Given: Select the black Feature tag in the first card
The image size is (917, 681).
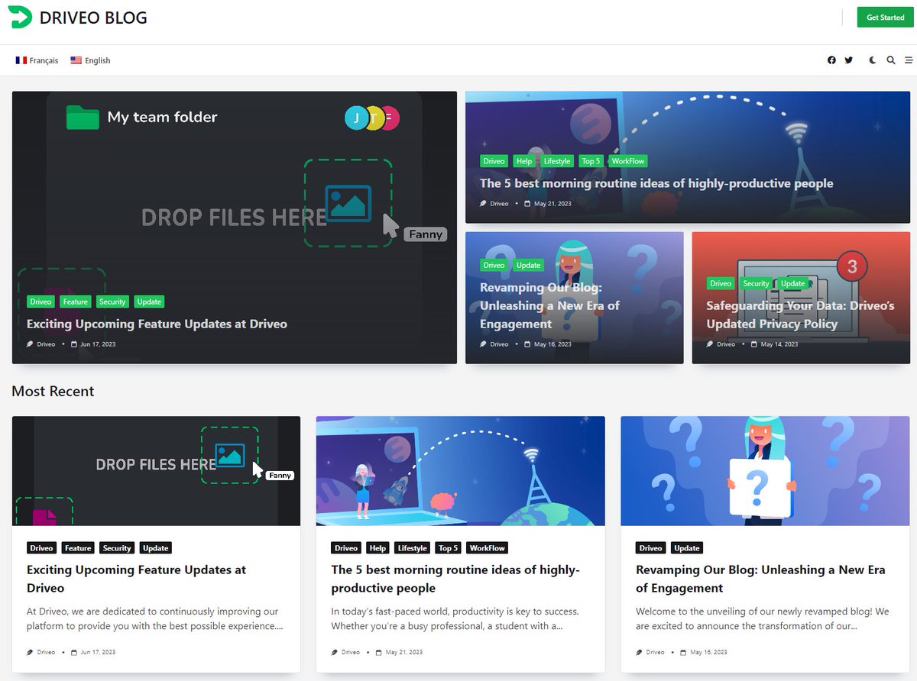Looking at the screenshot, I should (78, 548).
